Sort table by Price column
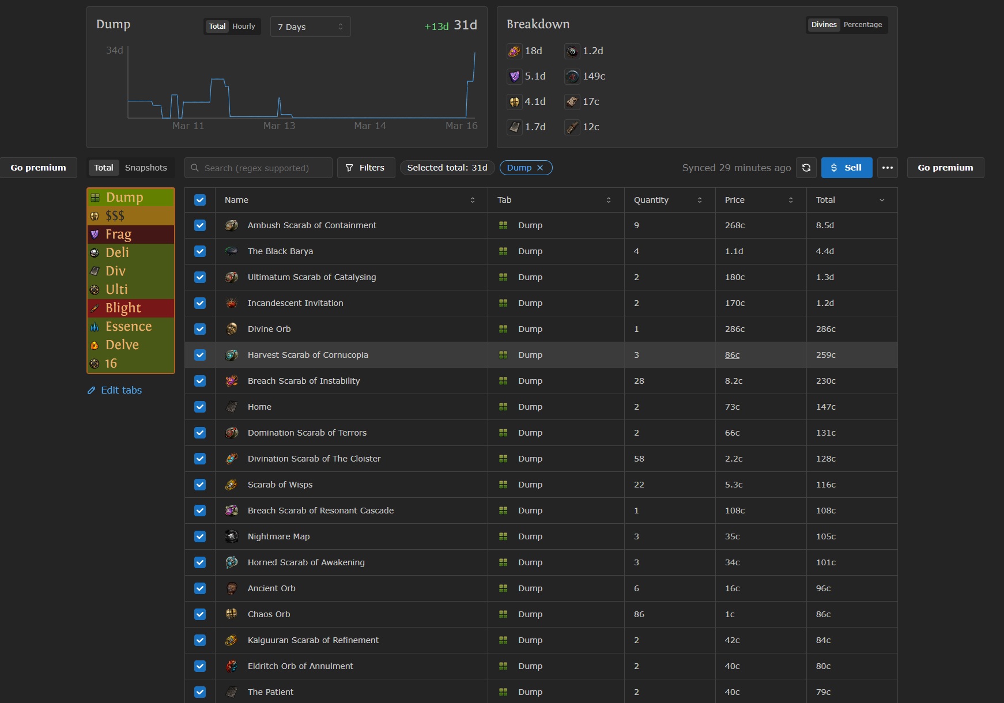 [761, 200]
